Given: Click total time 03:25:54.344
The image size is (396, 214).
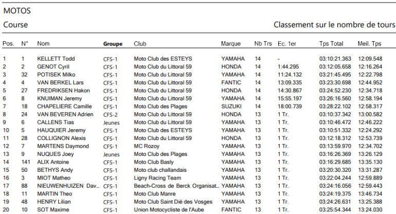Looking at the screenshot, I should tap(335, 210).
